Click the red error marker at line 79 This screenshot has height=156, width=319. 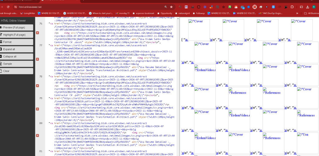click(37, 109)
